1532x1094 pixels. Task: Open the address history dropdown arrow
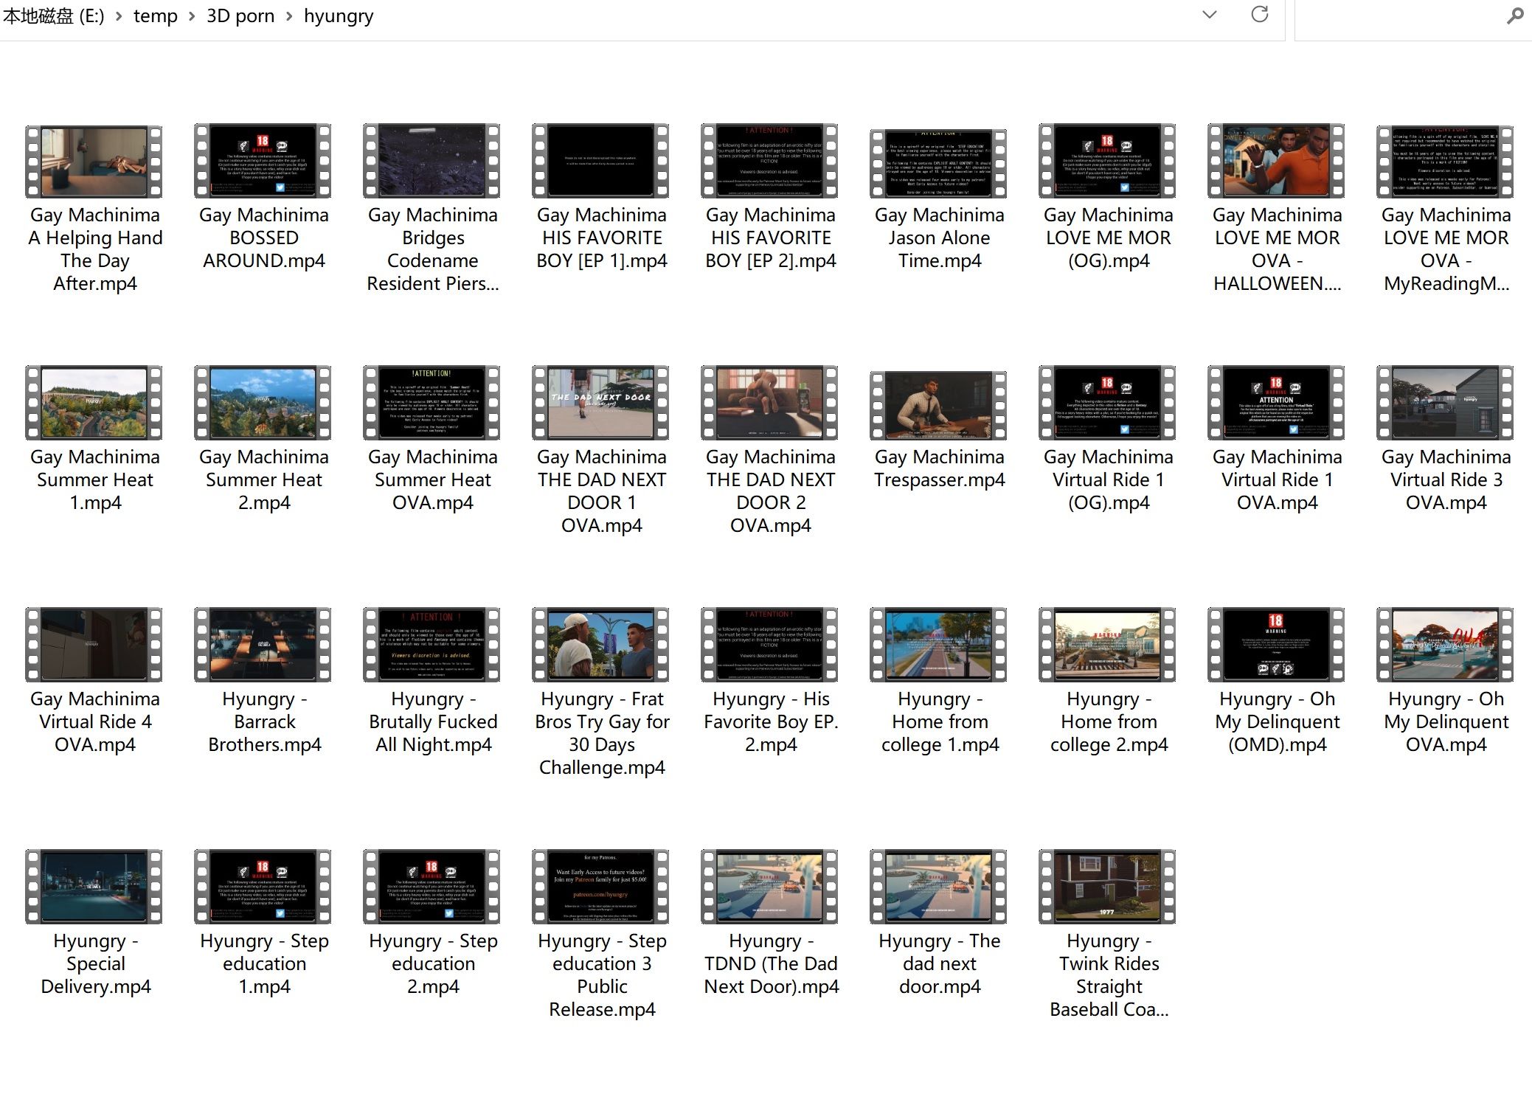pos(1209,15)
